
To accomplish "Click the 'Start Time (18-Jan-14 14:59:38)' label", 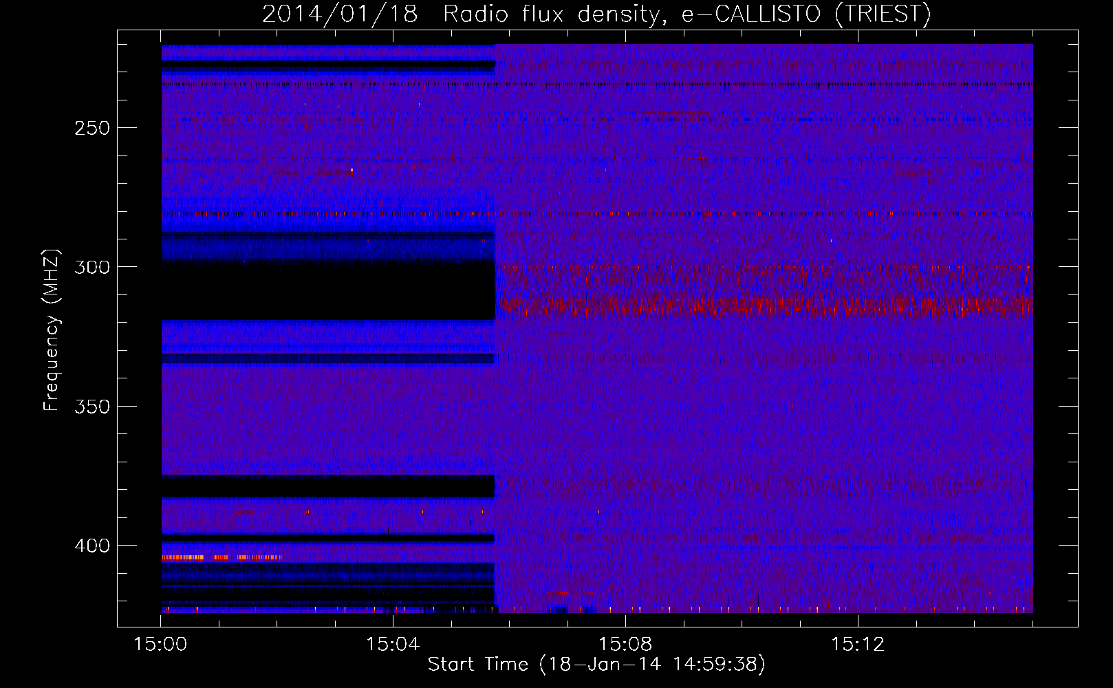I will [596, 665].
